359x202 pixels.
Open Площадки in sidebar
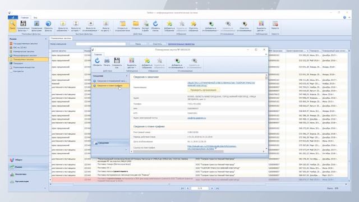click(18, 63)
